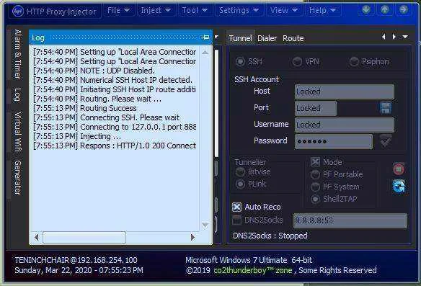Click the SSH Username input field
The width and height of the screenshot is (421, 286).
(344, 125)
